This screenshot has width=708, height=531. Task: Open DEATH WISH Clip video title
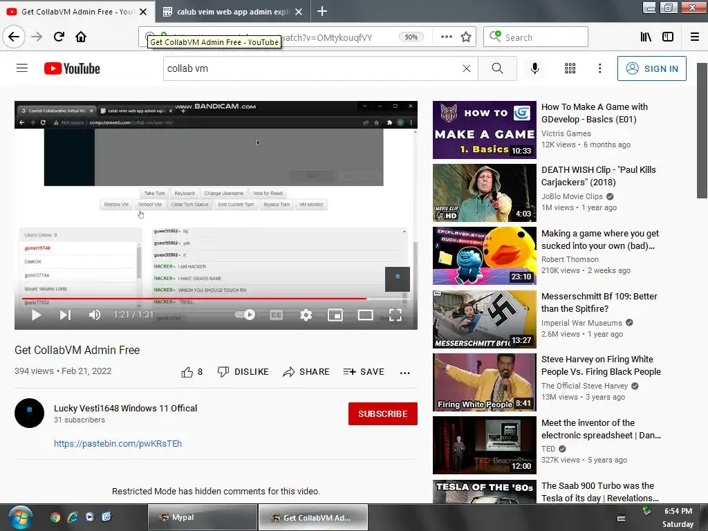[x=599, y=176]
